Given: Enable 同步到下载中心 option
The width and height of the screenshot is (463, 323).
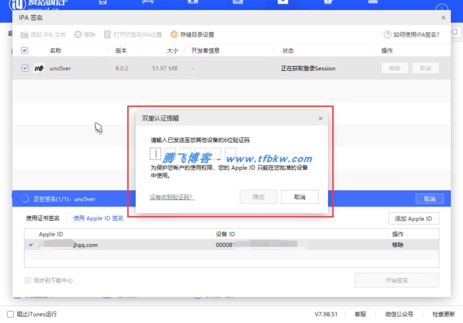Looking at the screenshot, I should point(27,280).
